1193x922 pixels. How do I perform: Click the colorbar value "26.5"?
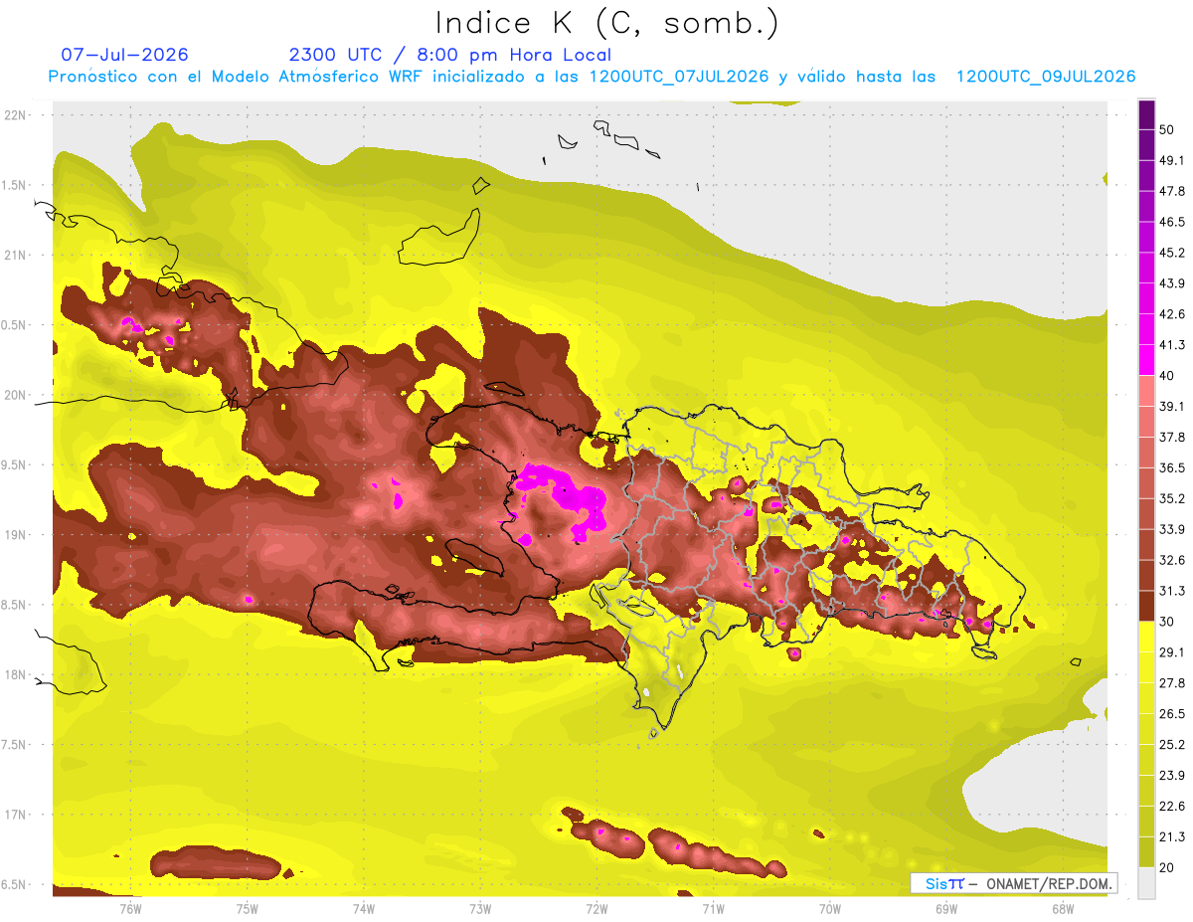coord(1172,714)
